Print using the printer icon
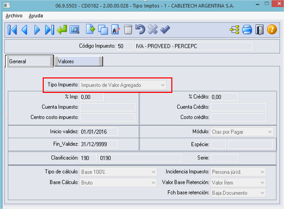This screenshot has height=209, width=284. tap(247, 29)
